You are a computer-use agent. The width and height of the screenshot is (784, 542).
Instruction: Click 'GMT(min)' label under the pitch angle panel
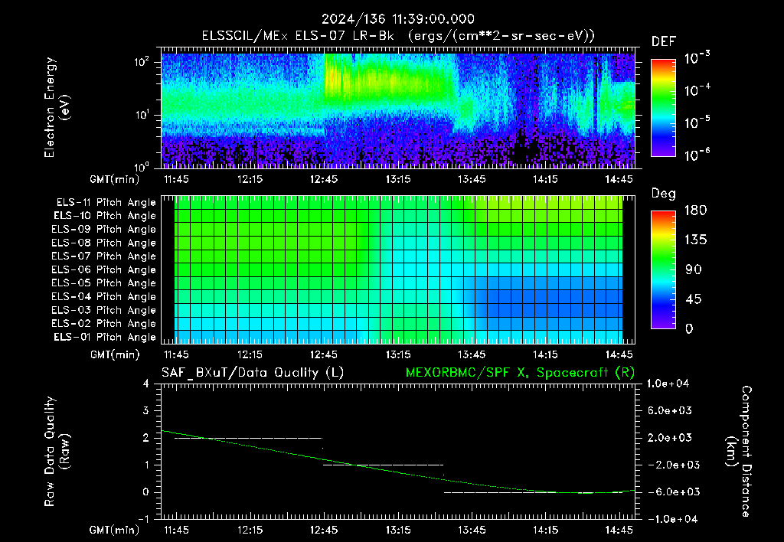[x=115, y=354]
